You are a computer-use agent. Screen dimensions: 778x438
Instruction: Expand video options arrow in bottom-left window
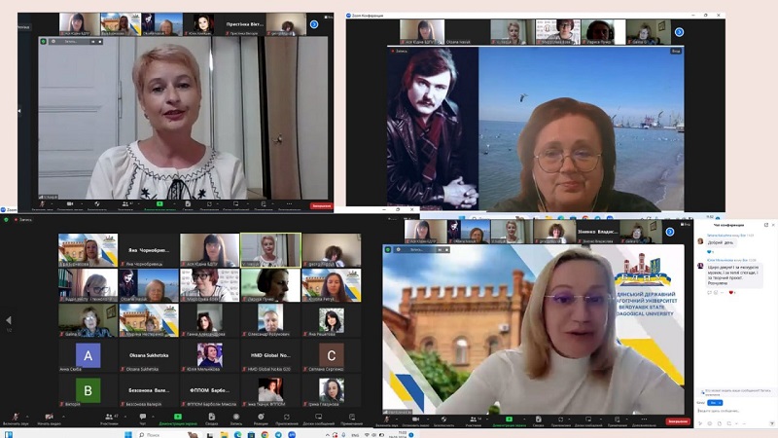[62, 416]
